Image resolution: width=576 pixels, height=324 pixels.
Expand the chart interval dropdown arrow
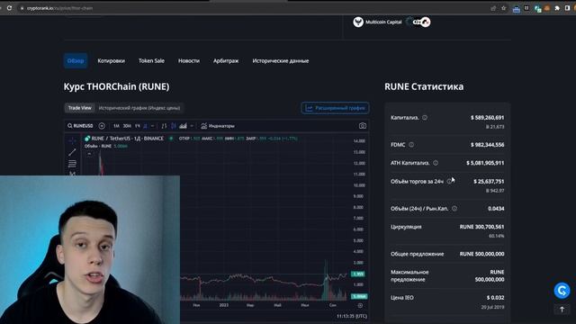tap(152, 126)
